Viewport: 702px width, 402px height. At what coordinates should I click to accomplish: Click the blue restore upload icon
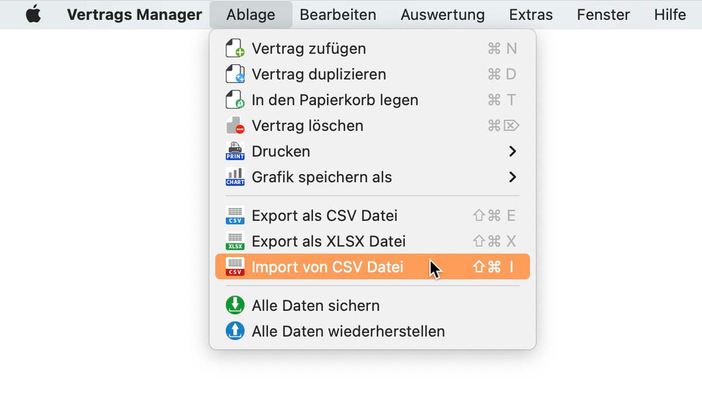(235, 331)
